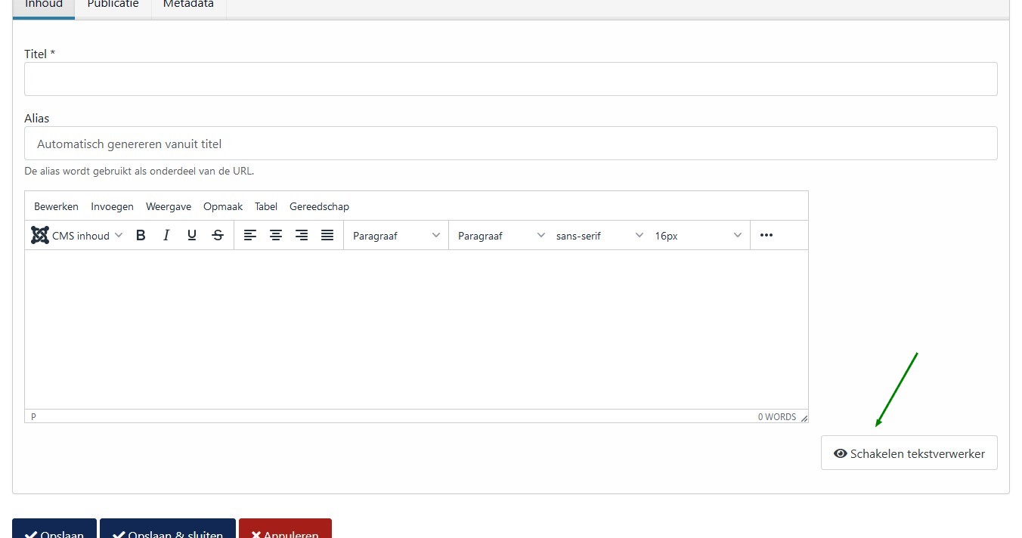Open the Gereedschap menu

click(x=319, y=206)
